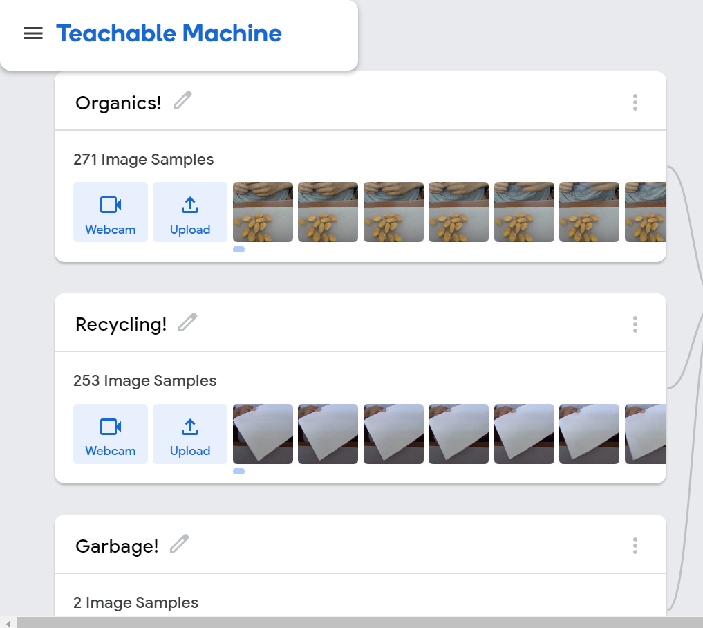Upload images to Organics! class

pos(190,212)
